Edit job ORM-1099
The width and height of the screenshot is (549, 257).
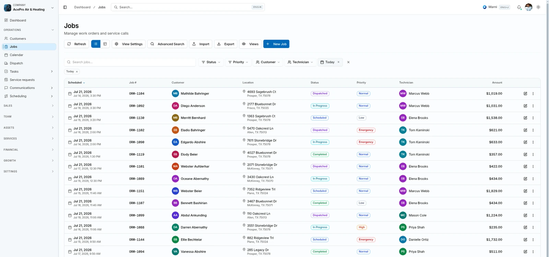tap(525, 215)
